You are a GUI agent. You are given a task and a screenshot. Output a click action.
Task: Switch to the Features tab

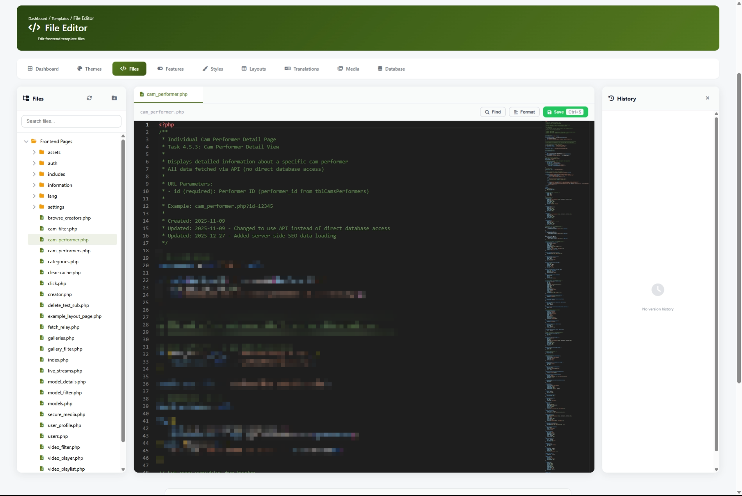coord(170,69)
